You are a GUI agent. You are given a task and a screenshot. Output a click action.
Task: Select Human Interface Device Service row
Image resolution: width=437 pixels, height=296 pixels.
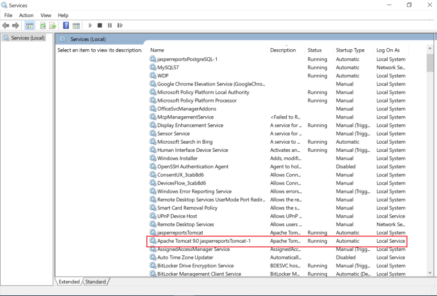tap(277, 150)
